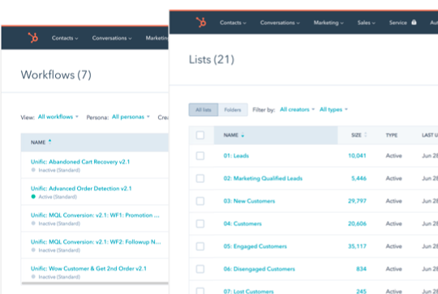Select checkbox for 04: Customers
The height and width of the screenshot is (294, 438).
pos(200,224)
